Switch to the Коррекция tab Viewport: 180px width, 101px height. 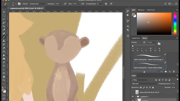(x=136, y=38)
